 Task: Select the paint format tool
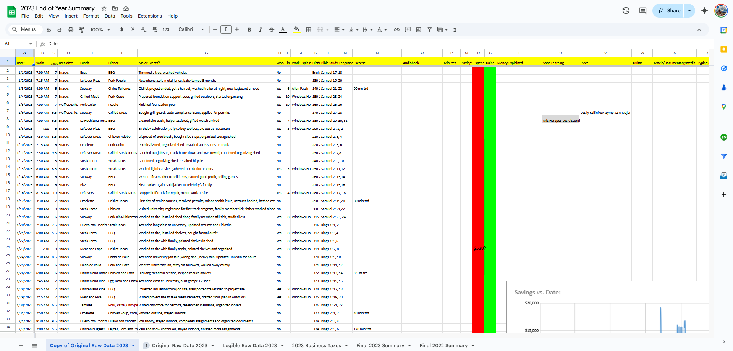tap(81, 29)
